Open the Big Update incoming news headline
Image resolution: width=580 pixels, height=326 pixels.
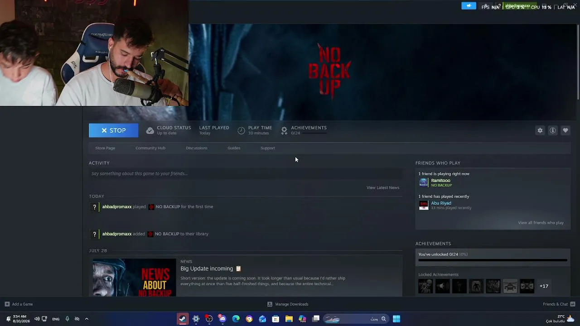[x=207, y=268]
